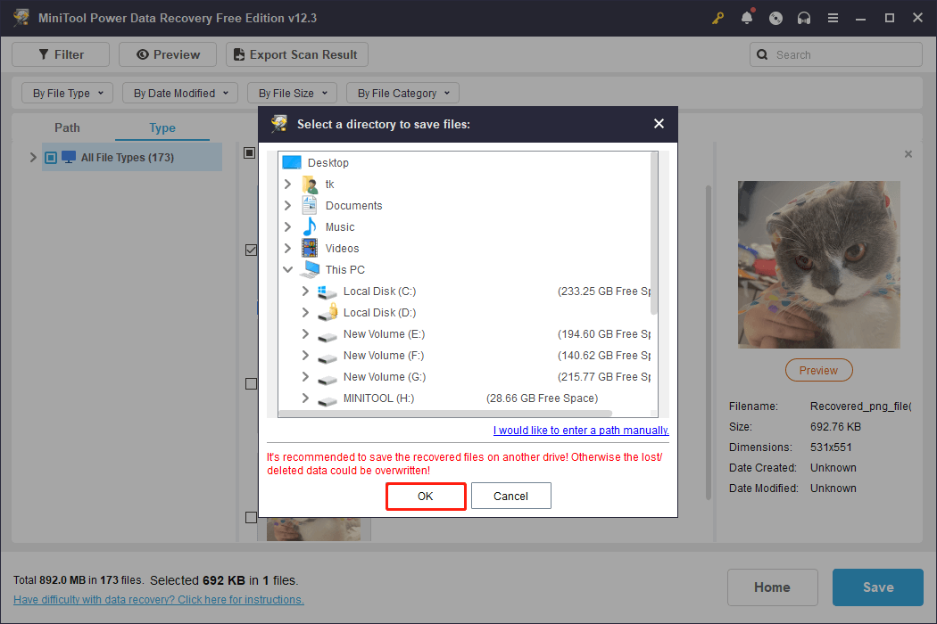Open the notifications bell icon
The width and height of the screenshot is (937, 624).
747,17
